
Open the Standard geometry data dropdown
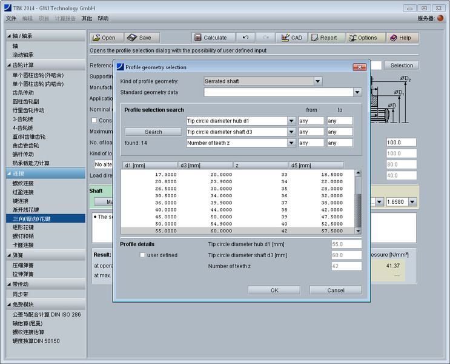tap(357, 92)
